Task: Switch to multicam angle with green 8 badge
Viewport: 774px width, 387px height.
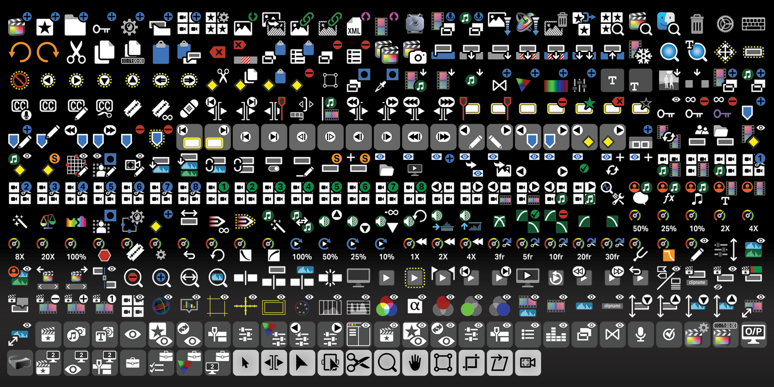Action: [414, 193]
